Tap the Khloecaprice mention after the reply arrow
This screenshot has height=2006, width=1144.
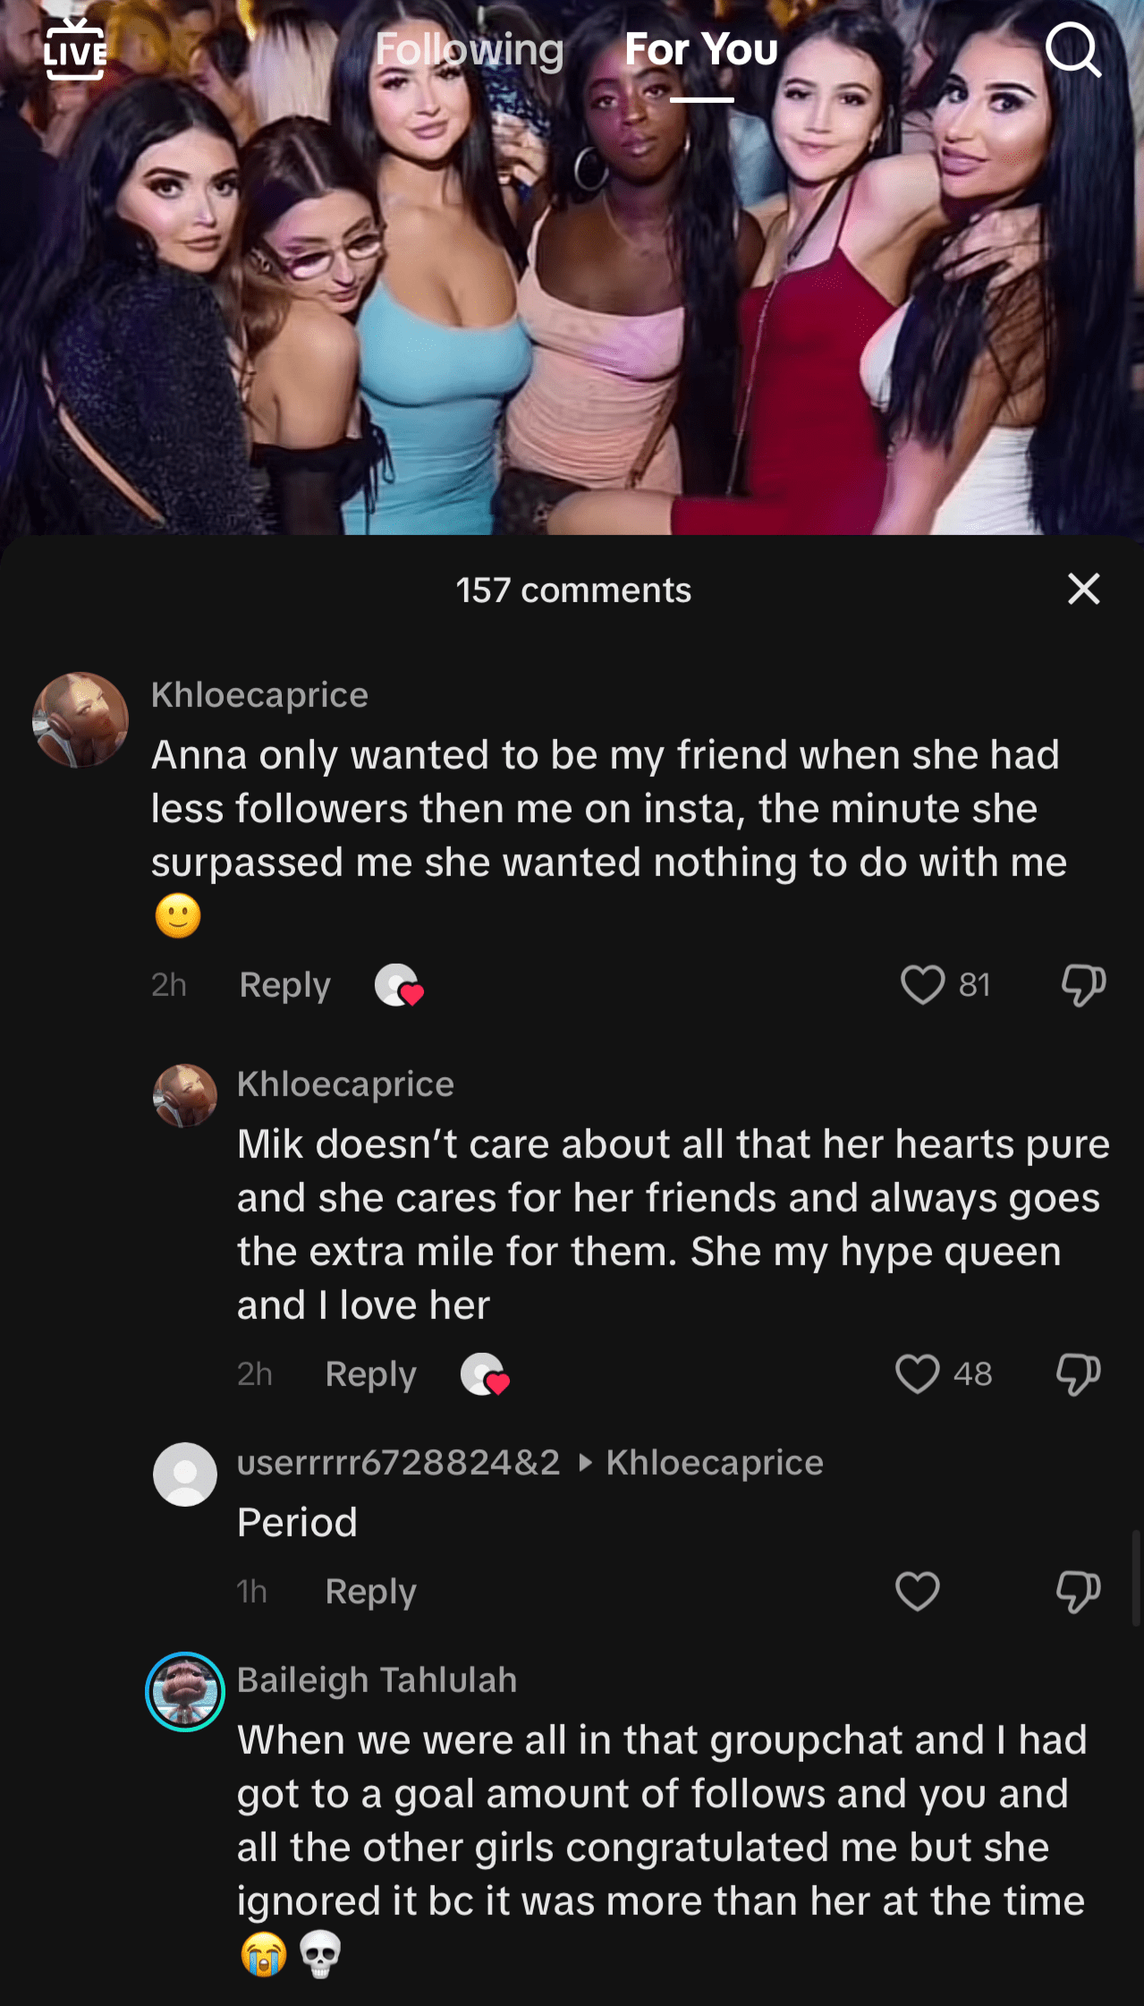coord(715,1463)
